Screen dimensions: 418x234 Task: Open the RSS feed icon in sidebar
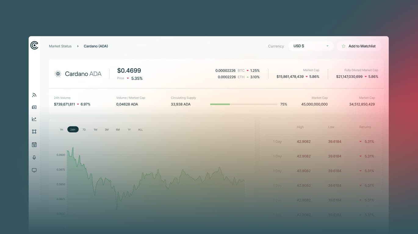click(34, 95)
